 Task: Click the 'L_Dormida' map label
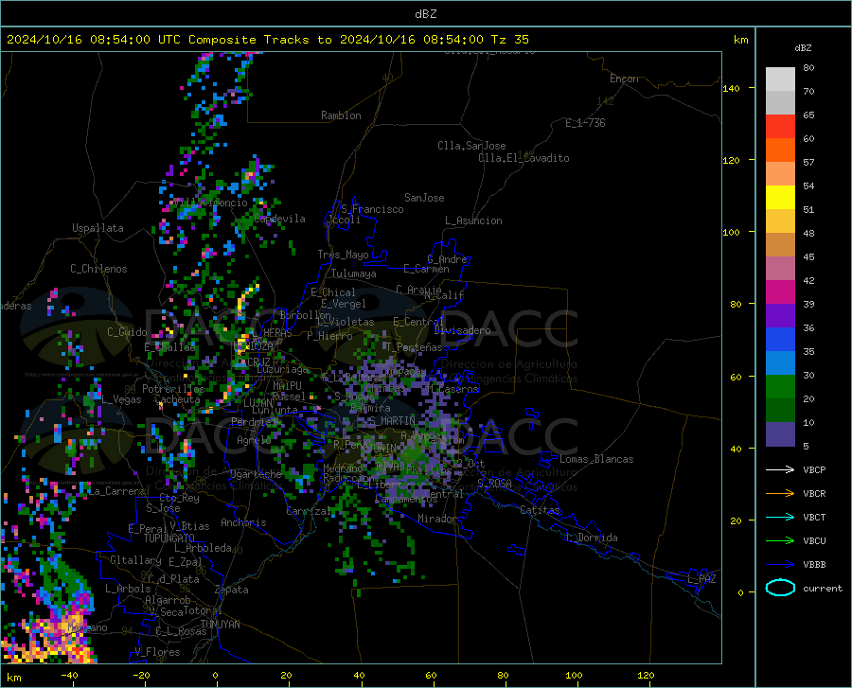(x=591, y=538)
